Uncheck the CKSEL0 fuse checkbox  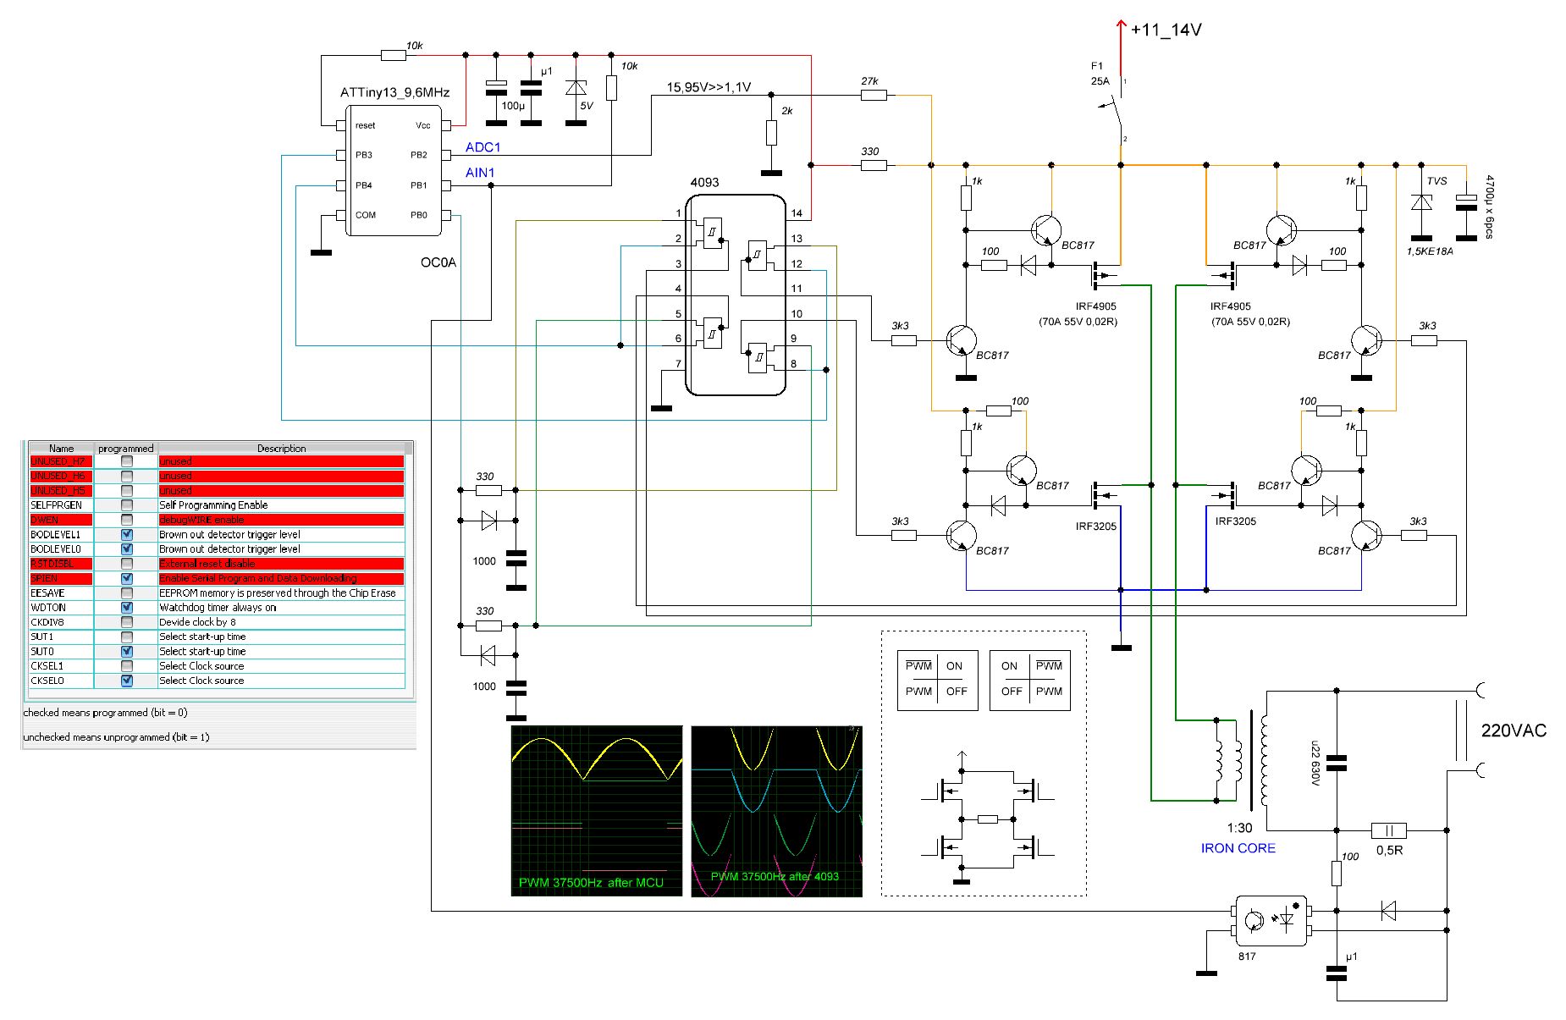pos(127,681)
